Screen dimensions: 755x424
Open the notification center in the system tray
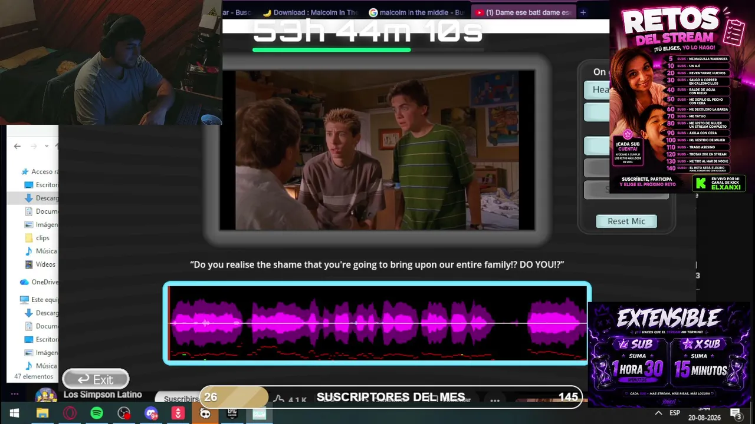click(736, 413)
